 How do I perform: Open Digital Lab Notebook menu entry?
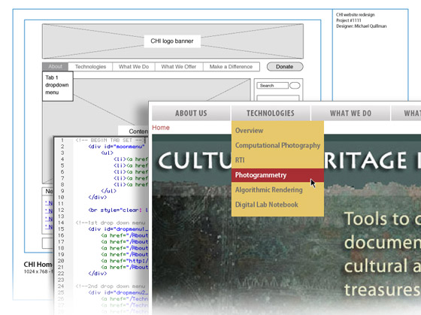(x=277, y=204)
